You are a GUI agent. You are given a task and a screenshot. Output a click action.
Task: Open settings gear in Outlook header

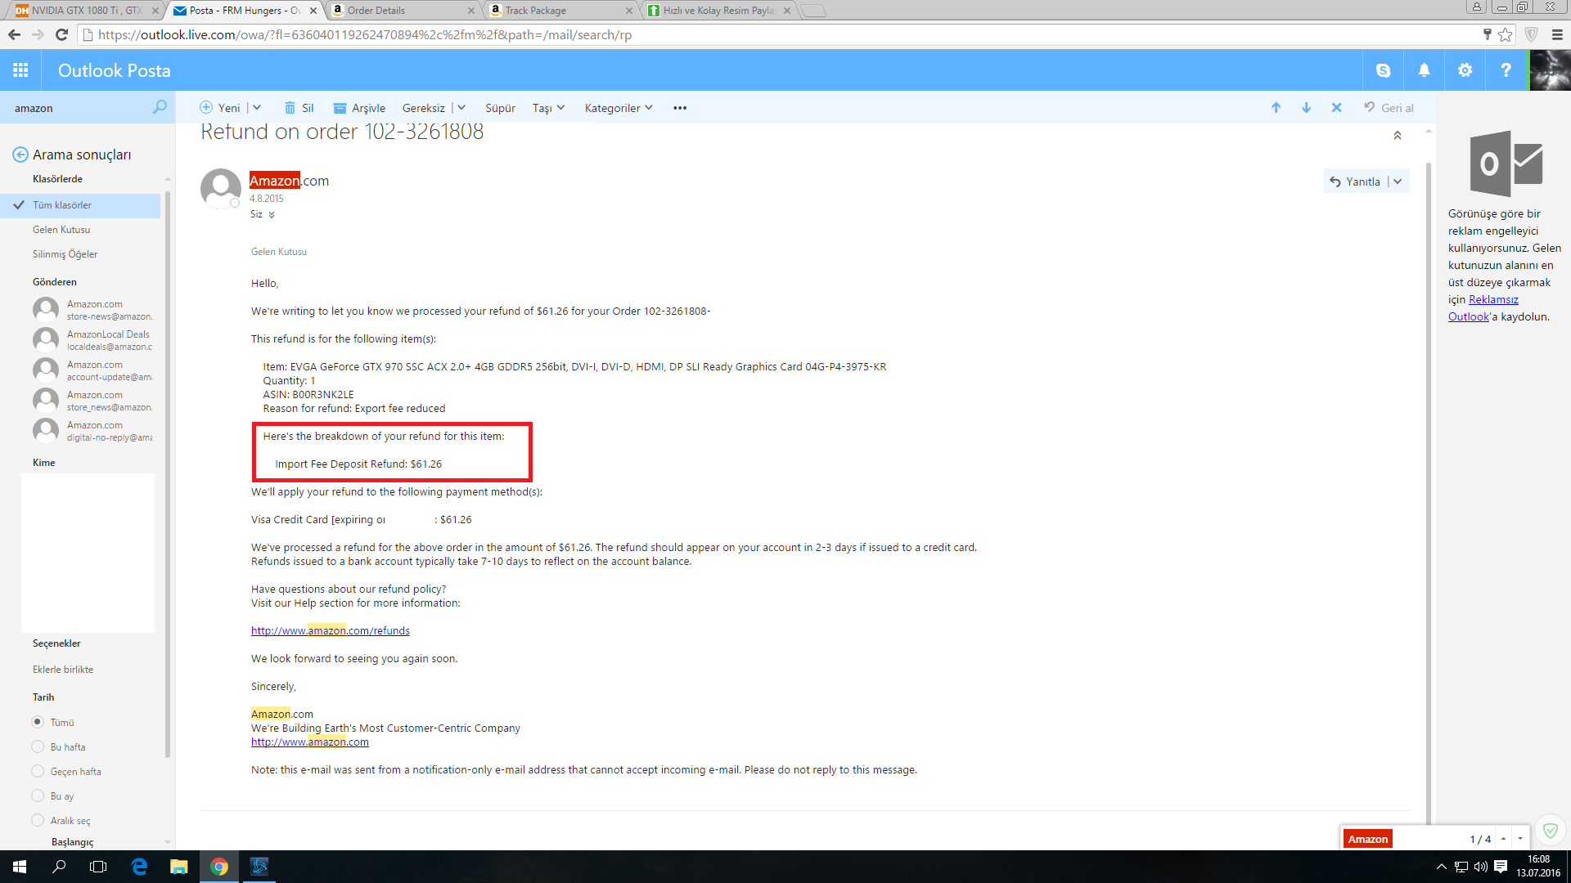click(1465, 70)
